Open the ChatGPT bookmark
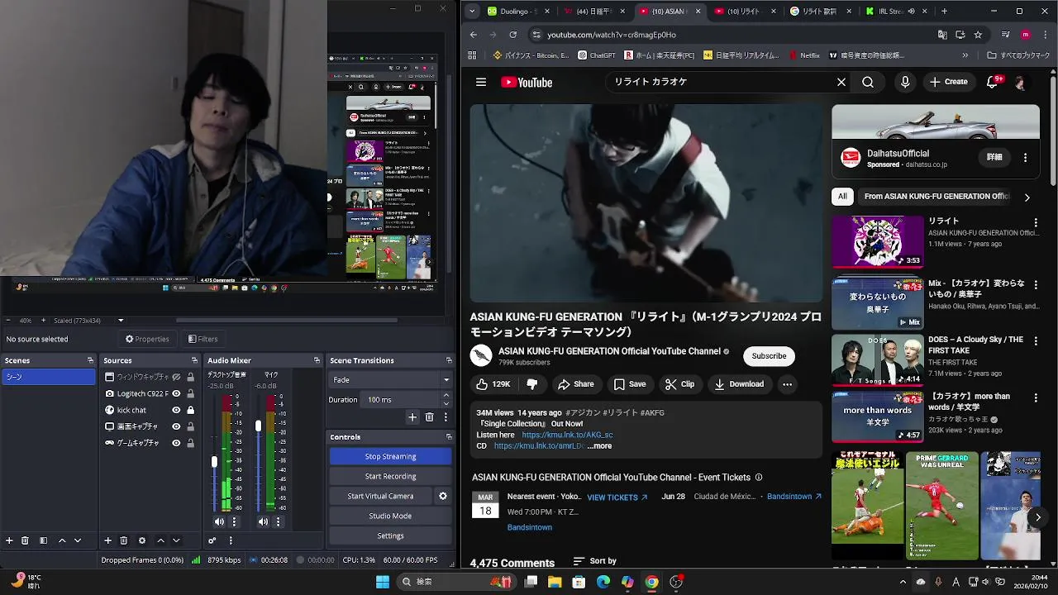This screenshot has width=1058, height=595. [597, 55]
